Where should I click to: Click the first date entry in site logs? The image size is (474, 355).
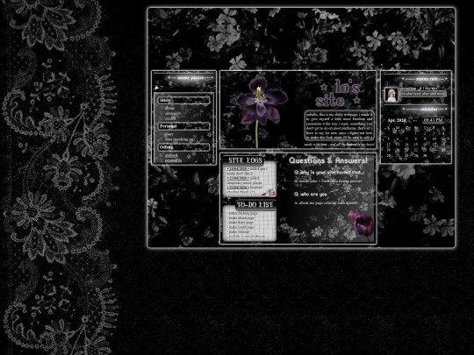pyautogui.click(x=238, y=169)
